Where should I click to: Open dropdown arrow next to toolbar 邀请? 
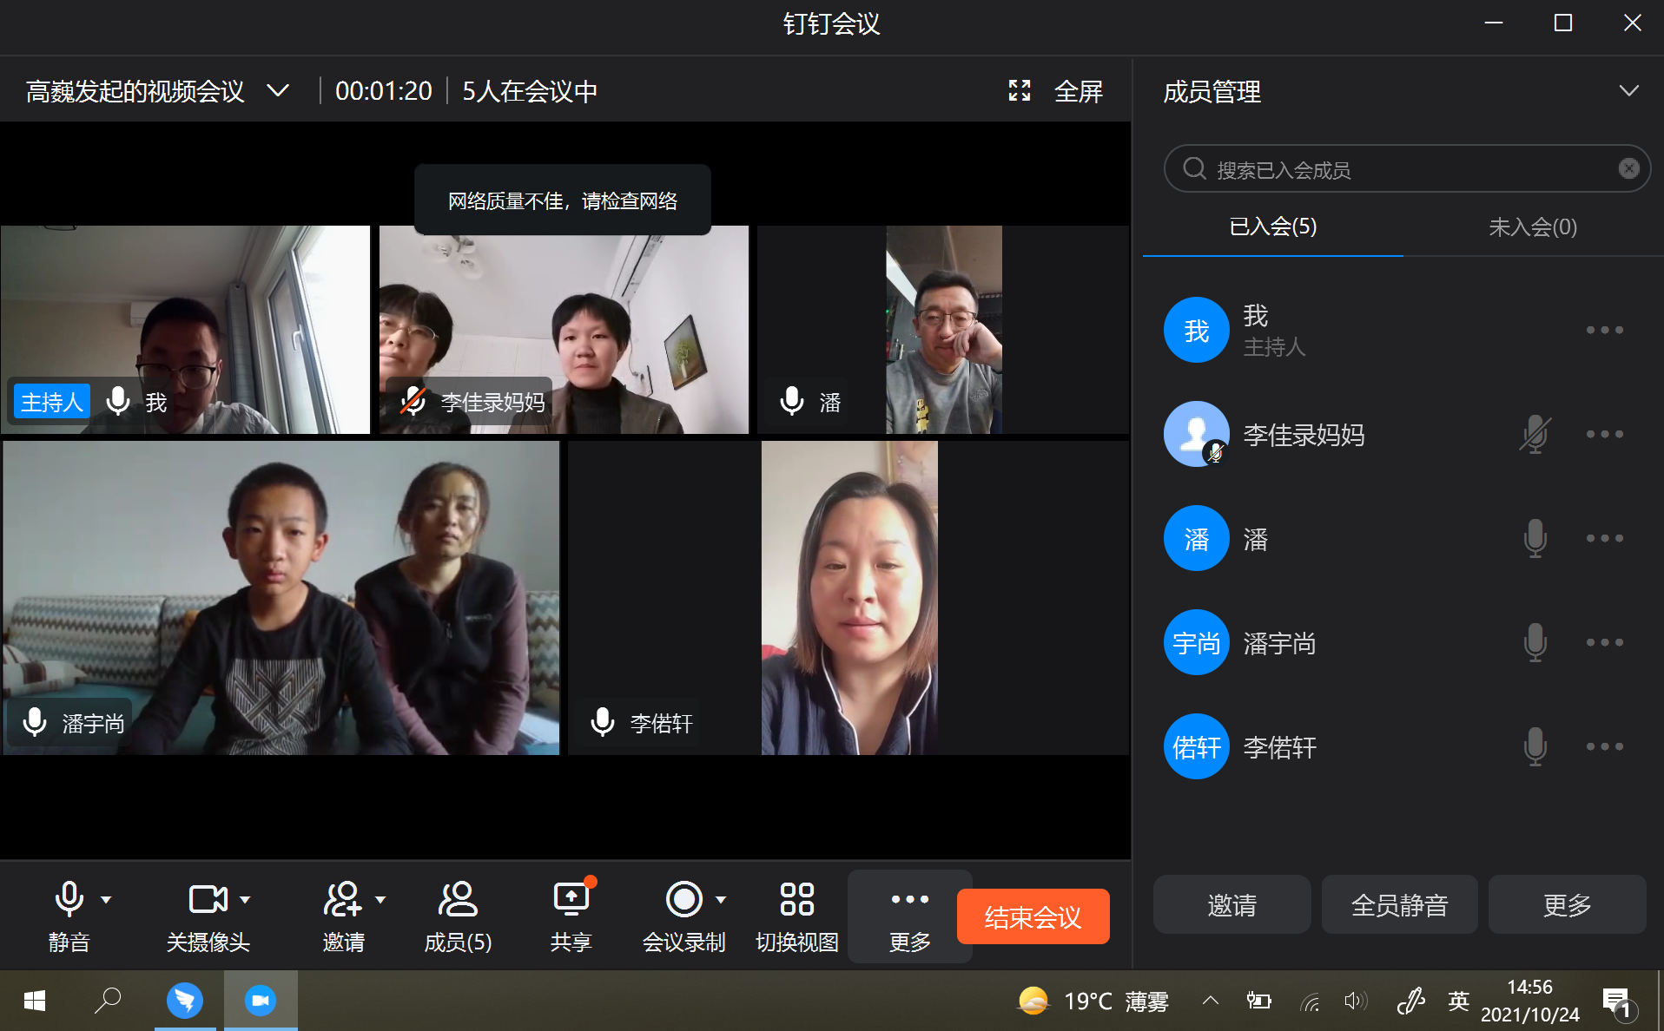380,900
